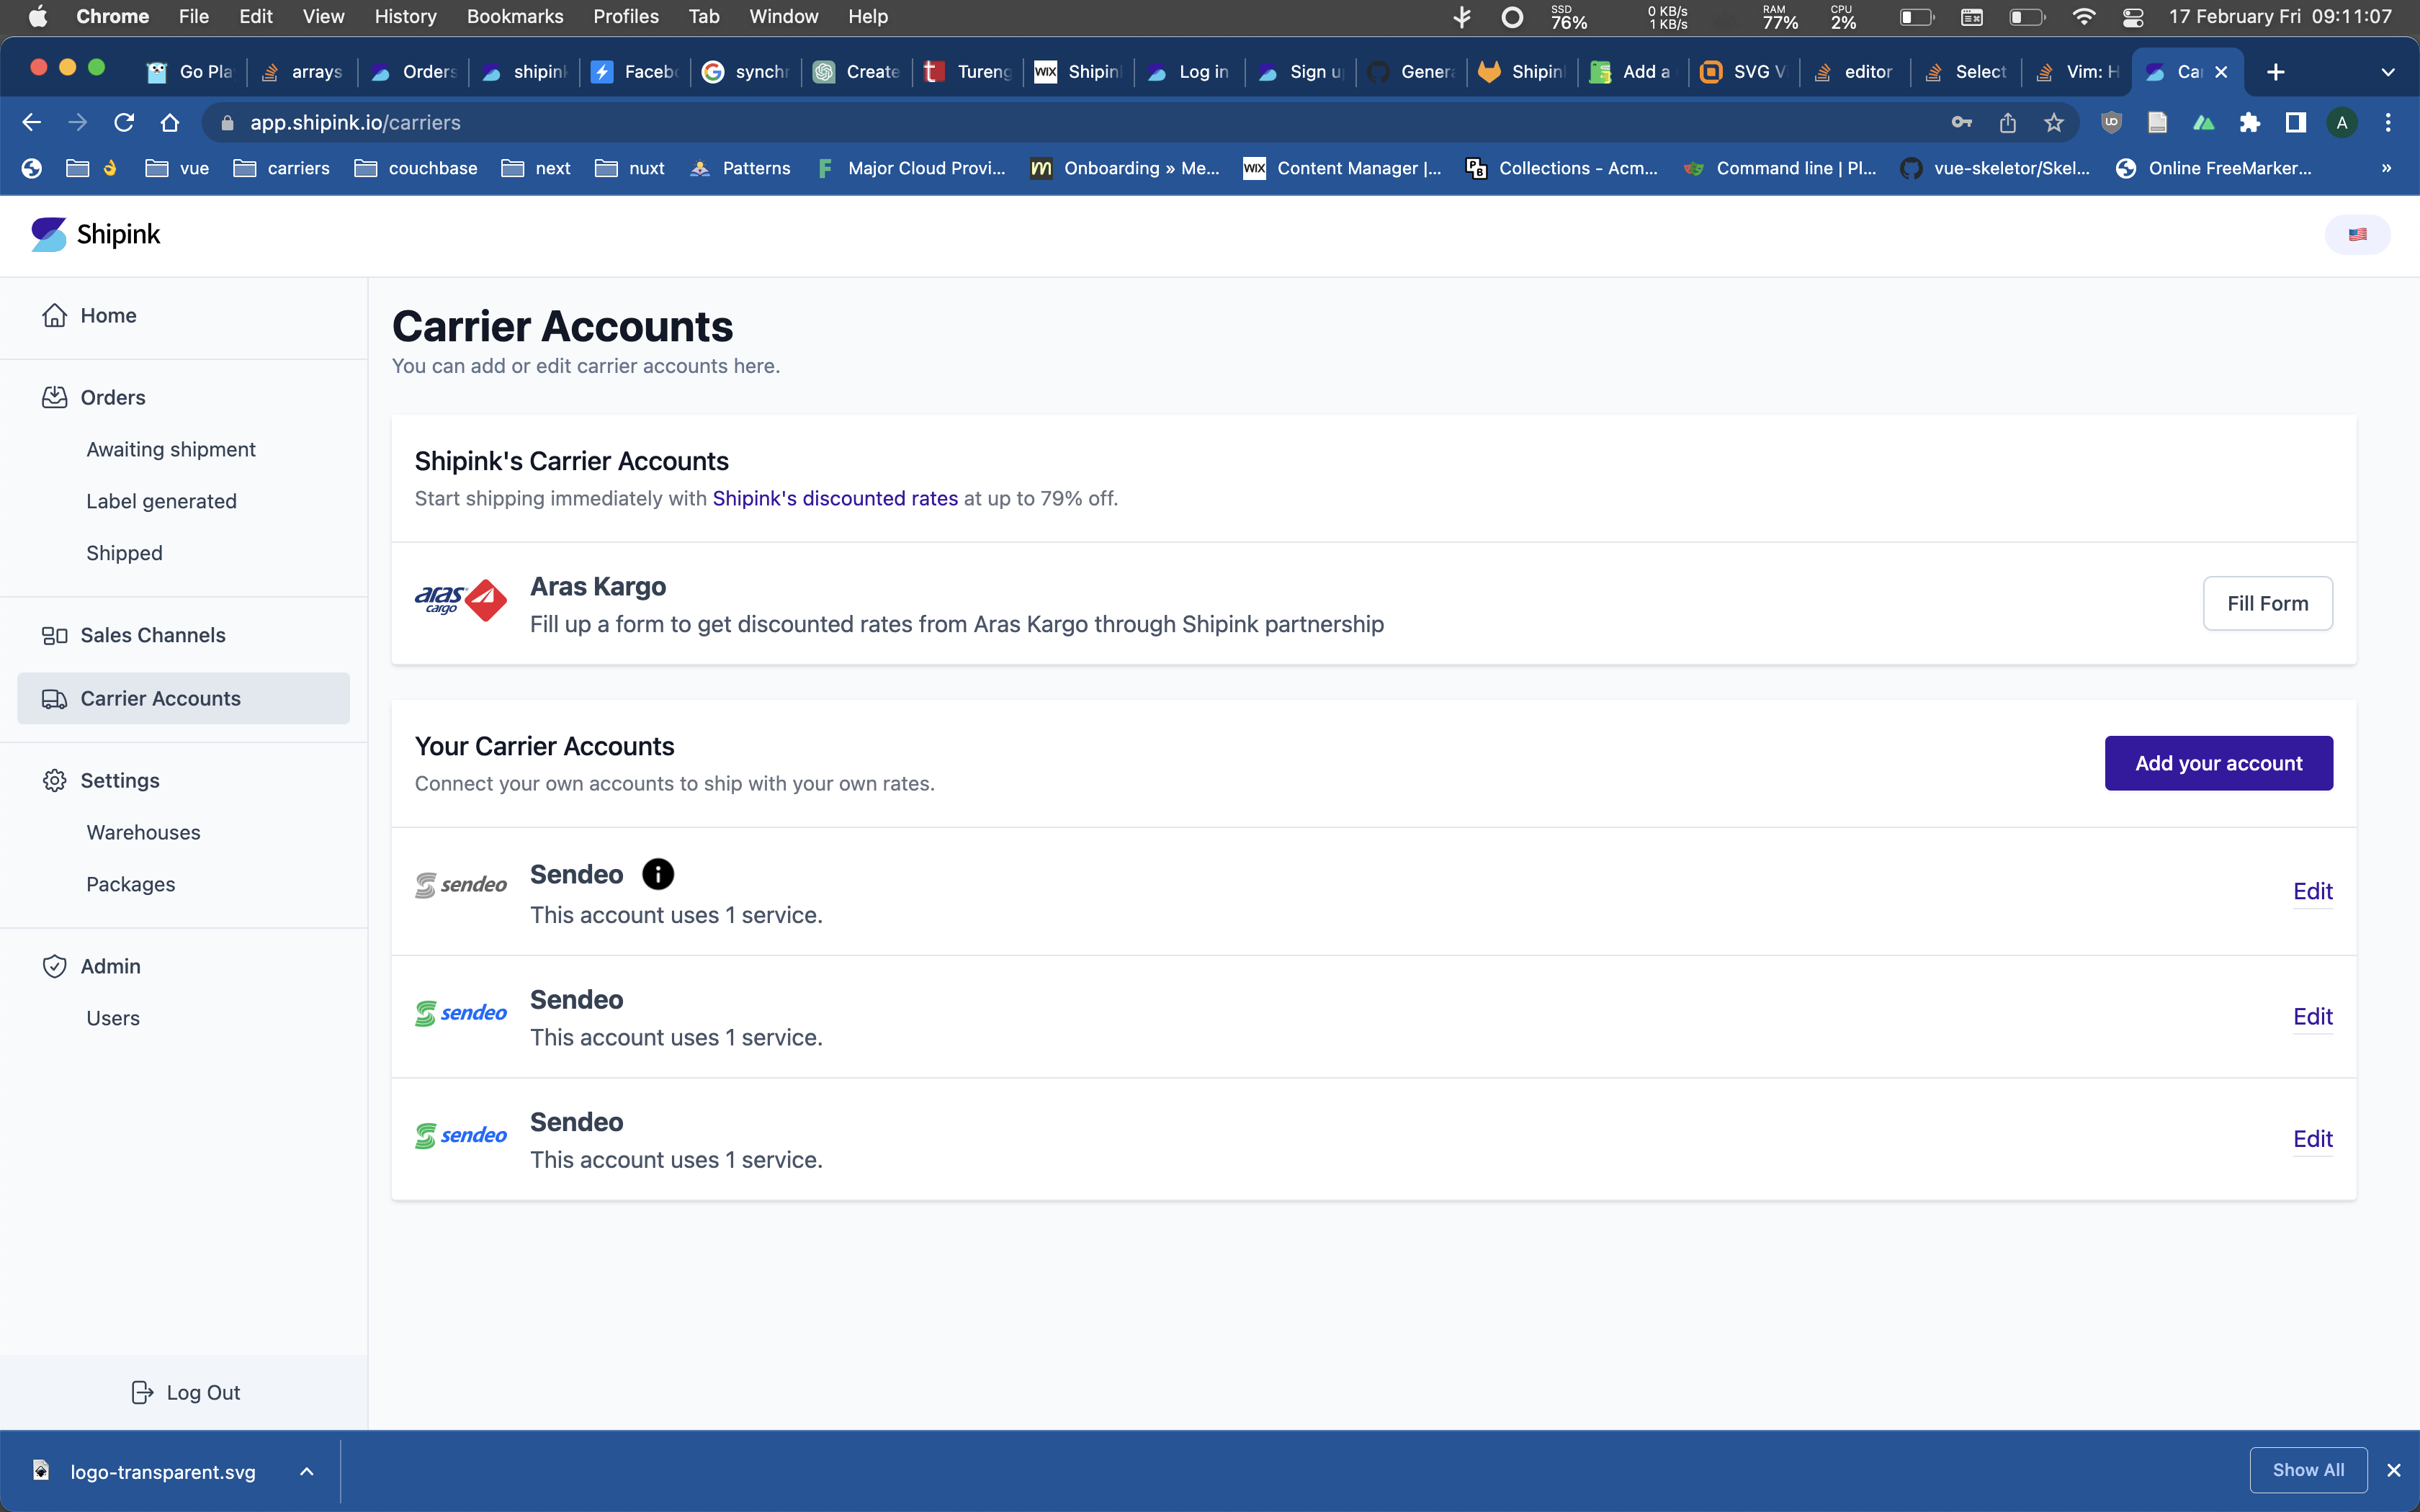Open Orders from the sidebar icon
Image resolution: width=2420 pixels, height=1512 pixels.
click(x=55, y=396)
